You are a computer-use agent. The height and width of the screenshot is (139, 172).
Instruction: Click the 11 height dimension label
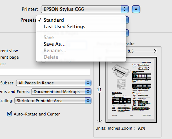(99, 90)
